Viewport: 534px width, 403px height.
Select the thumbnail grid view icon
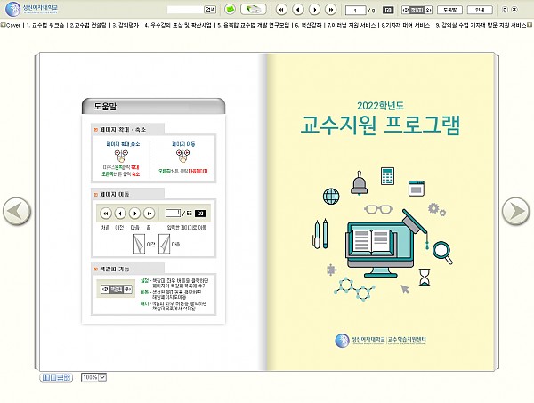[x=68, y=377]
